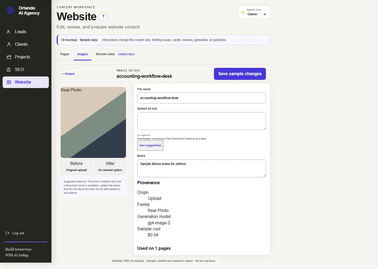Click the Default alt text area
The height and width of the screenshot is (269, 378).
click(x=202, y=121)
